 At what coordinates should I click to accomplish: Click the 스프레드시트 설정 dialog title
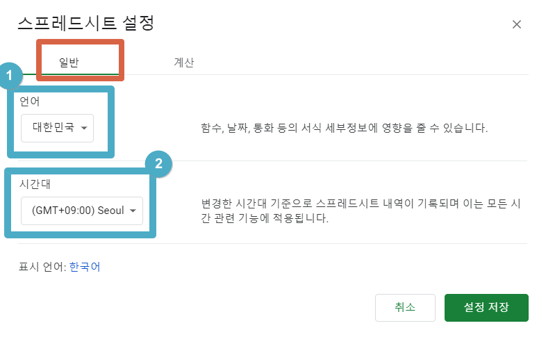point(86,24)
